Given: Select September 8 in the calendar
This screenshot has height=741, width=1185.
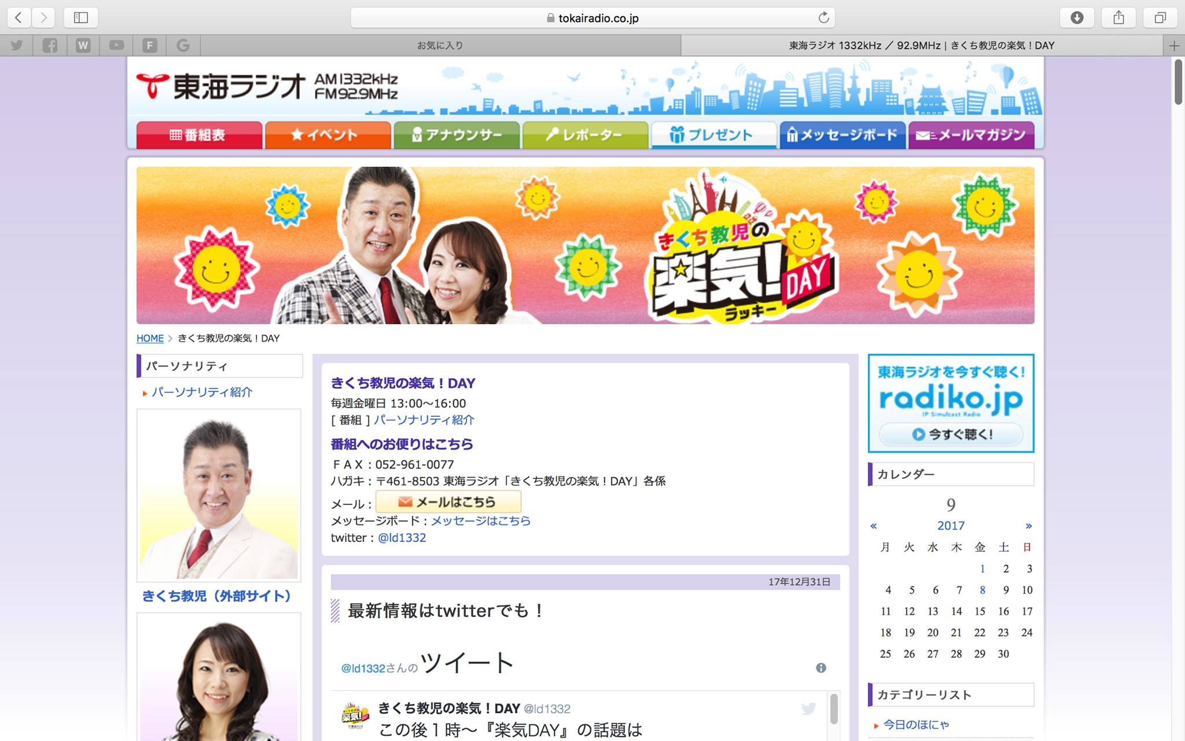Looking at the screenshot, I should point(982,590).
